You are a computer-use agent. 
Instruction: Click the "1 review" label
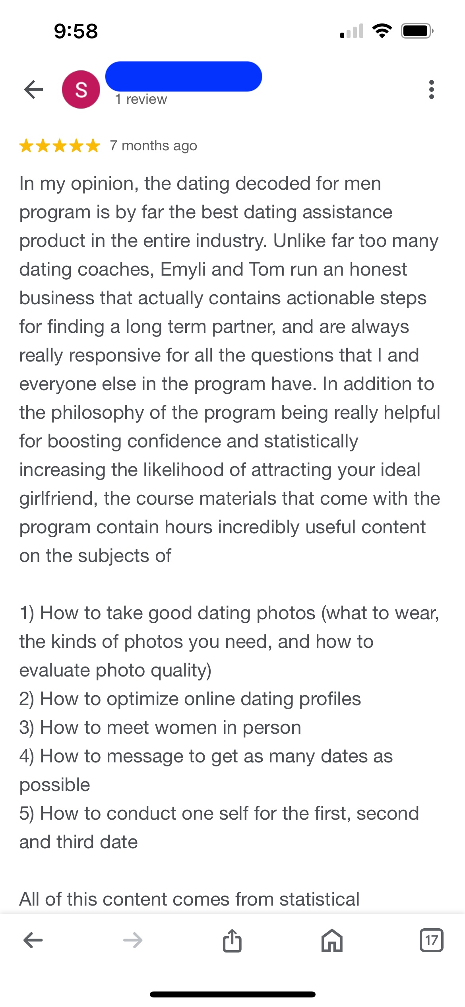coord(141,99)
